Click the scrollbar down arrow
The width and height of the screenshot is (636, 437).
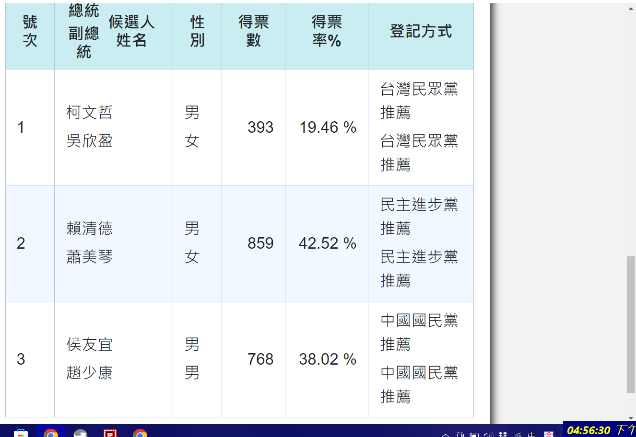point(631,419)
